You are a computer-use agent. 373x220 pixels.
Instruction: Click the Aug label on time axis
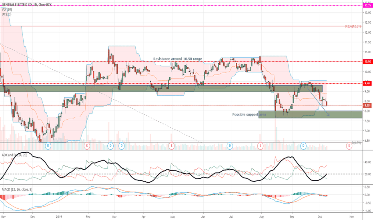(x=261, y=217)
